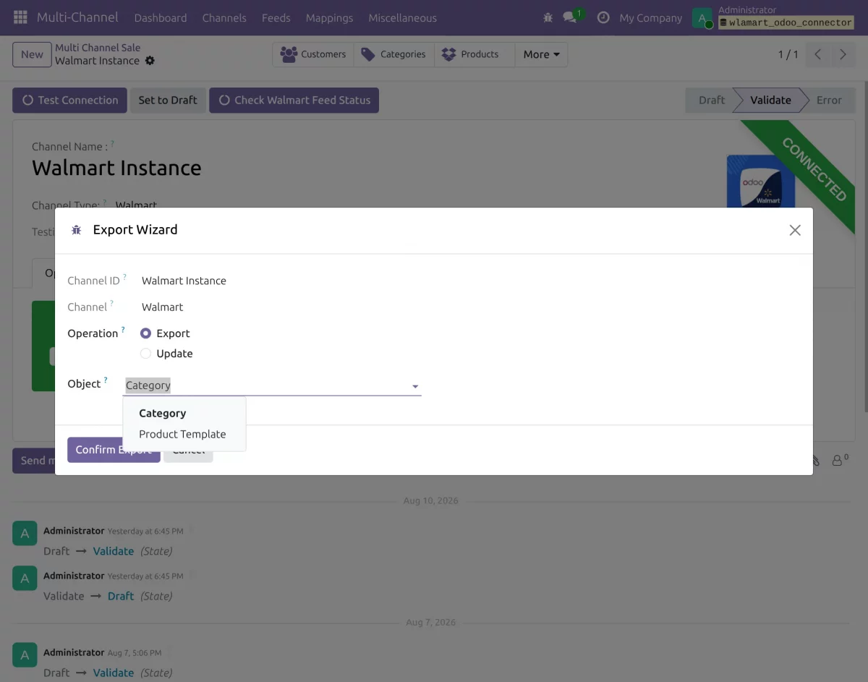
Task: Click bug icon in Export Wizard title
Action: [x=77, y=230]
